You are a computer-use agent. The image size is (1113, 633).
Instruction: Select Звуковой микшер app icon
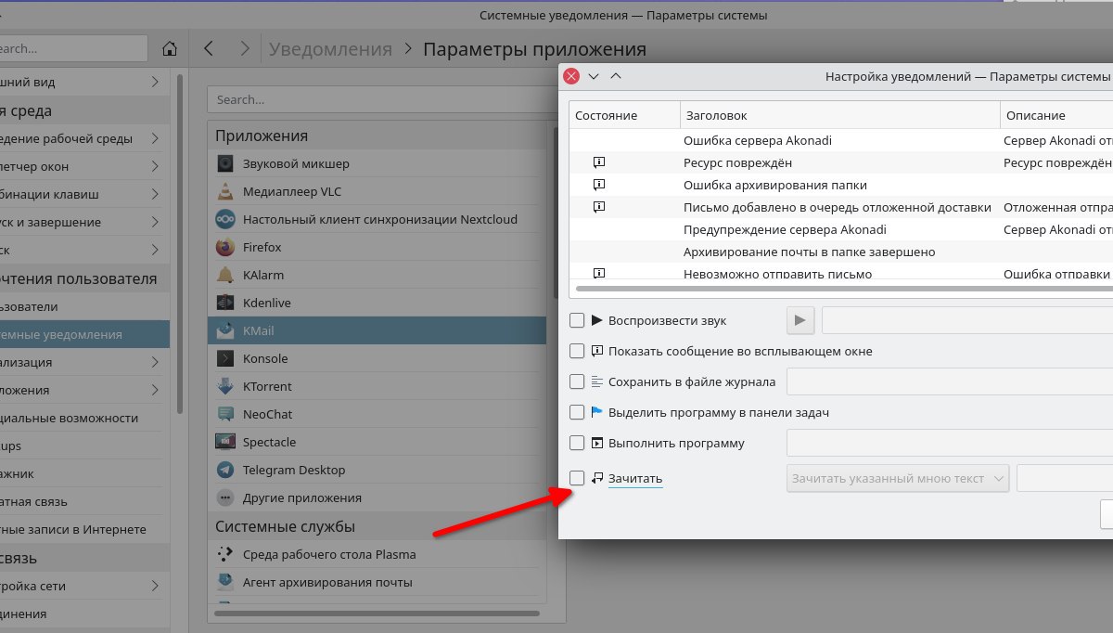tap(225, 163)
